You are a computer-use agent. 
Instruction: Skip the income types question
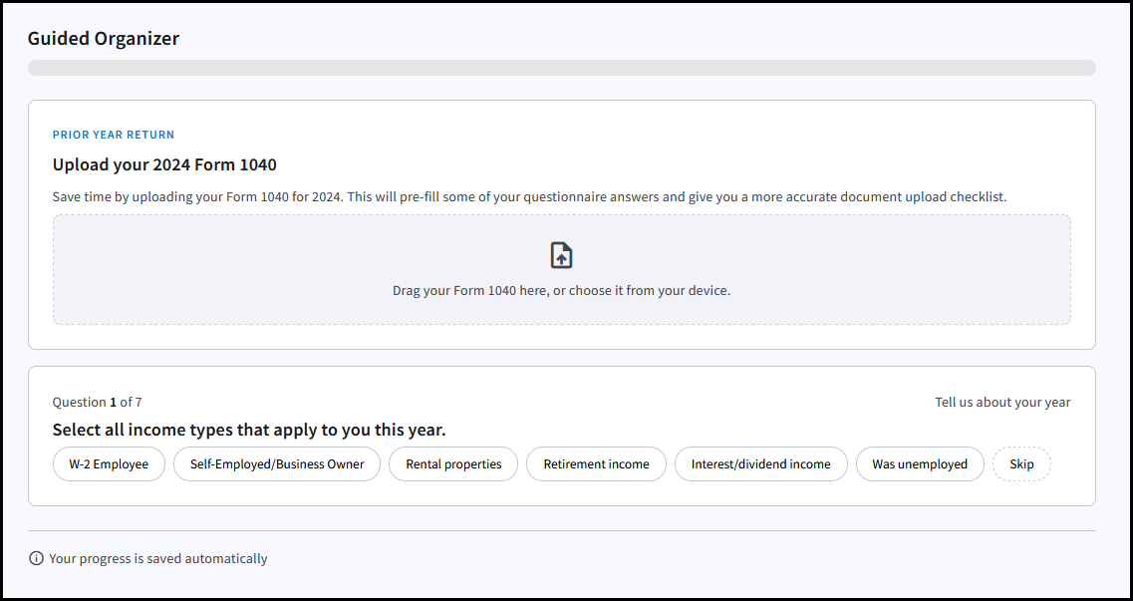[1021, 463]
